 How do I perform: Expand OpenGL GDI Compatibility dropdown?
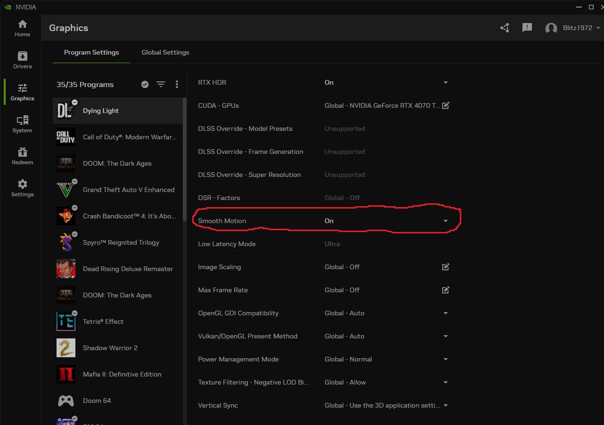click(446, 313)
